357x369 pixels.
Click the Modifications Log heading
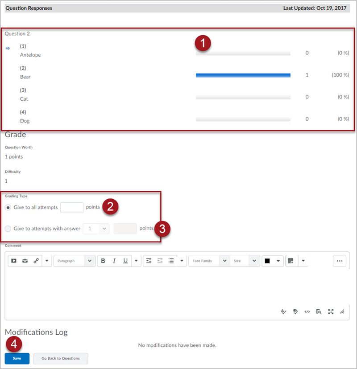(36, 332)
